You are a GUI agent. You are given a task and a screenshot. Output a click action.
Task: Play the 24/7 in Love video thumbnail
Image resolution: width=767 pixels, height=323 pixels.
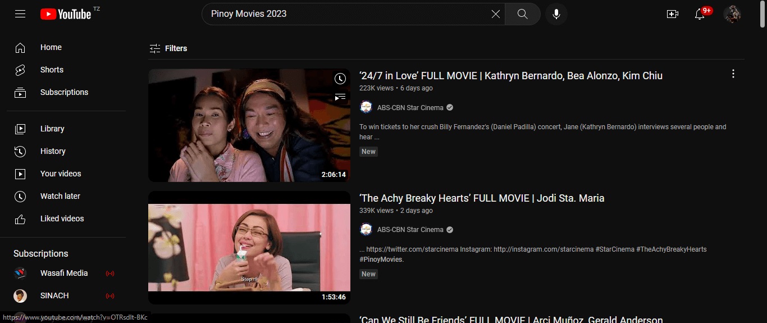coord(249,125)
